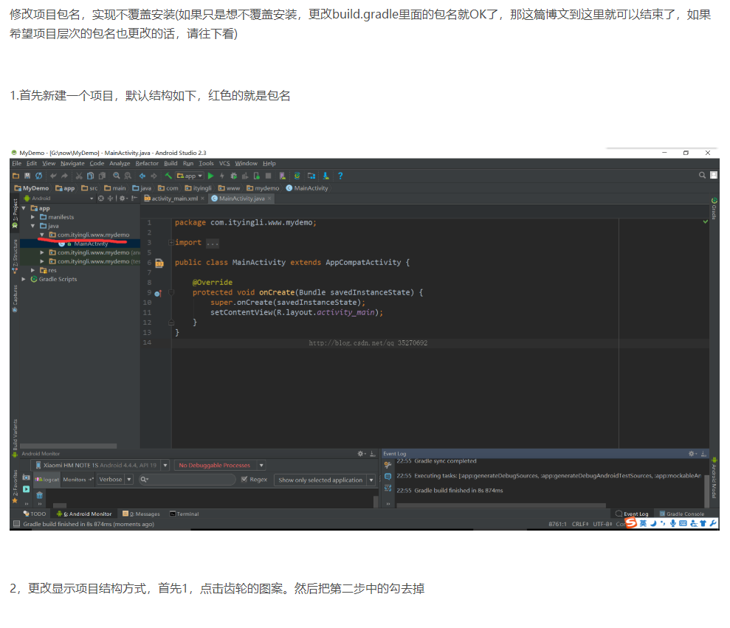Click the Scroll from Source target icon
Viewport: 730px width, 628px height.
point(100,199)
